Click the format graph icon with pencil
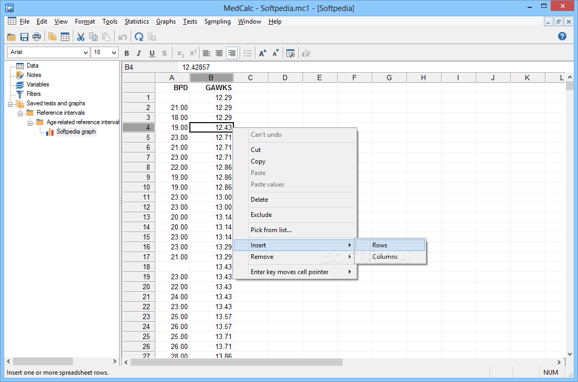Screen dimensions: 578x382 [306, 53]
